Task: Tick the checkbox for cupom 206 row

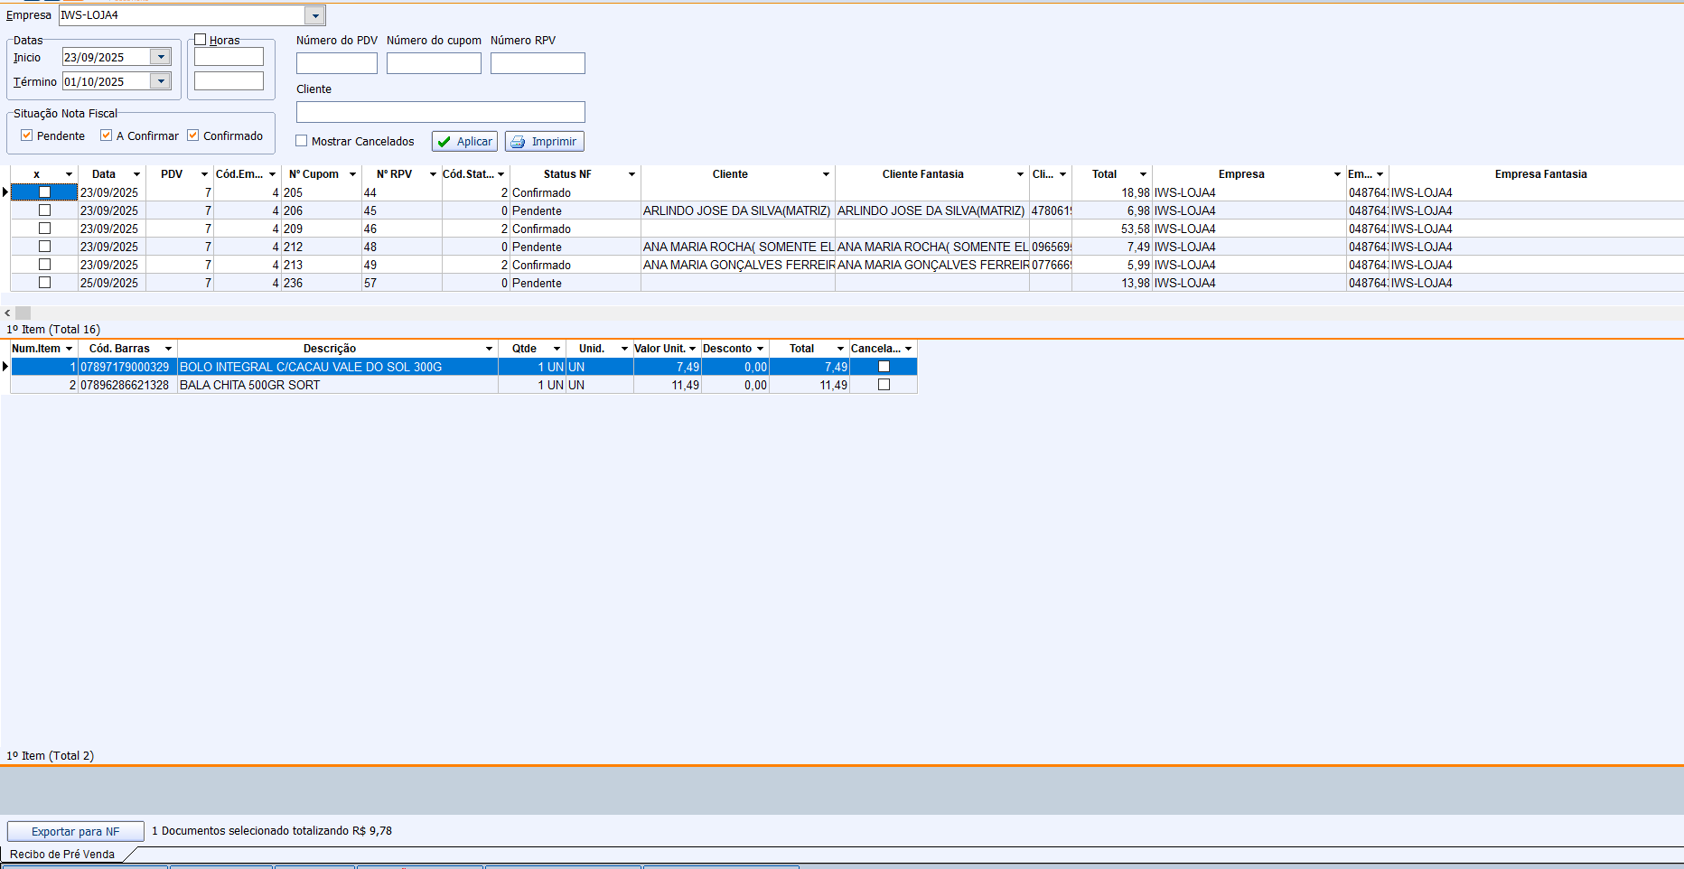Action: click(44, 210)
